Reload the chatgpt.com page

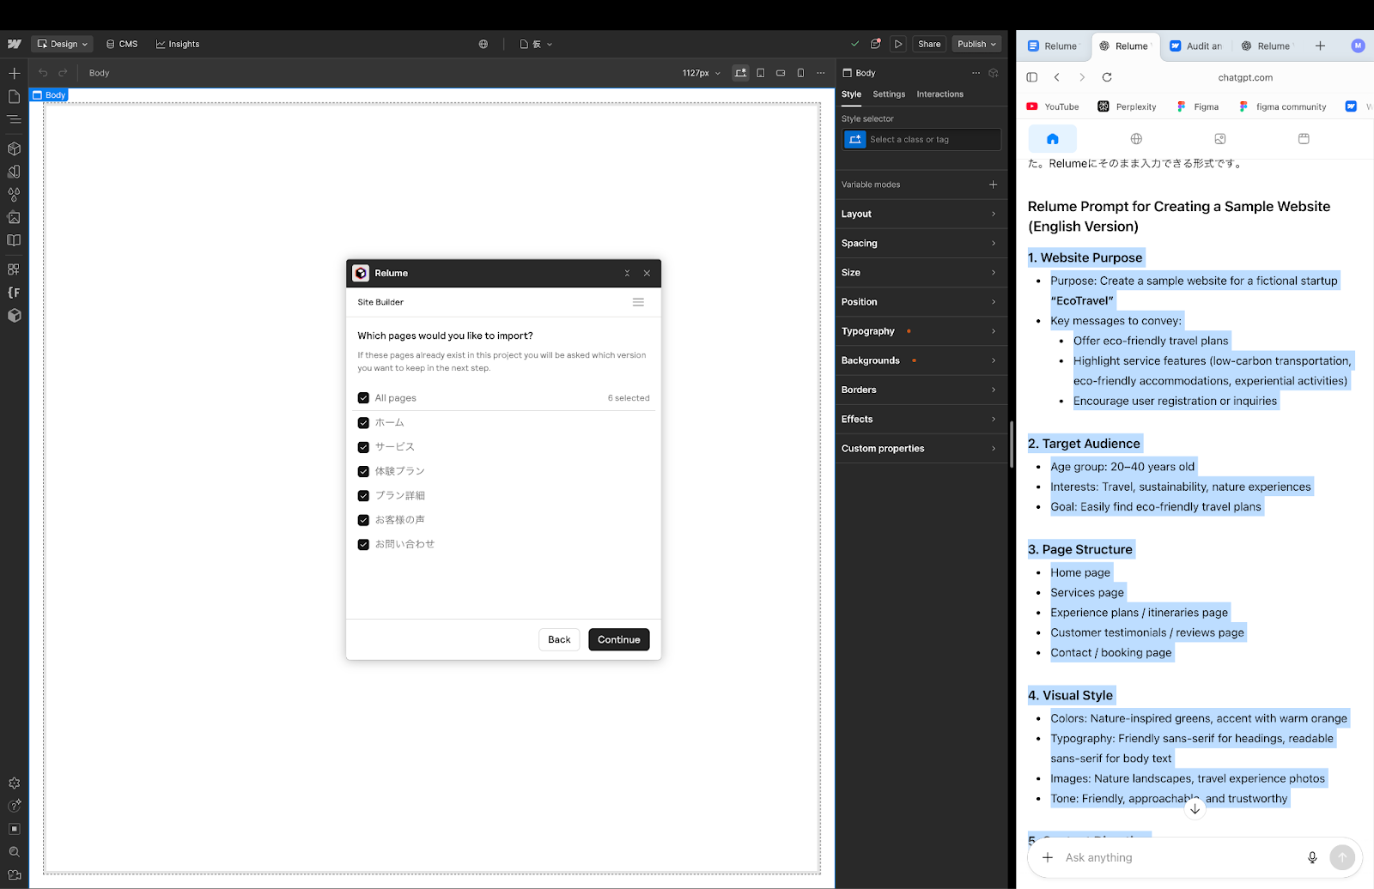(x=1107, y=77)
